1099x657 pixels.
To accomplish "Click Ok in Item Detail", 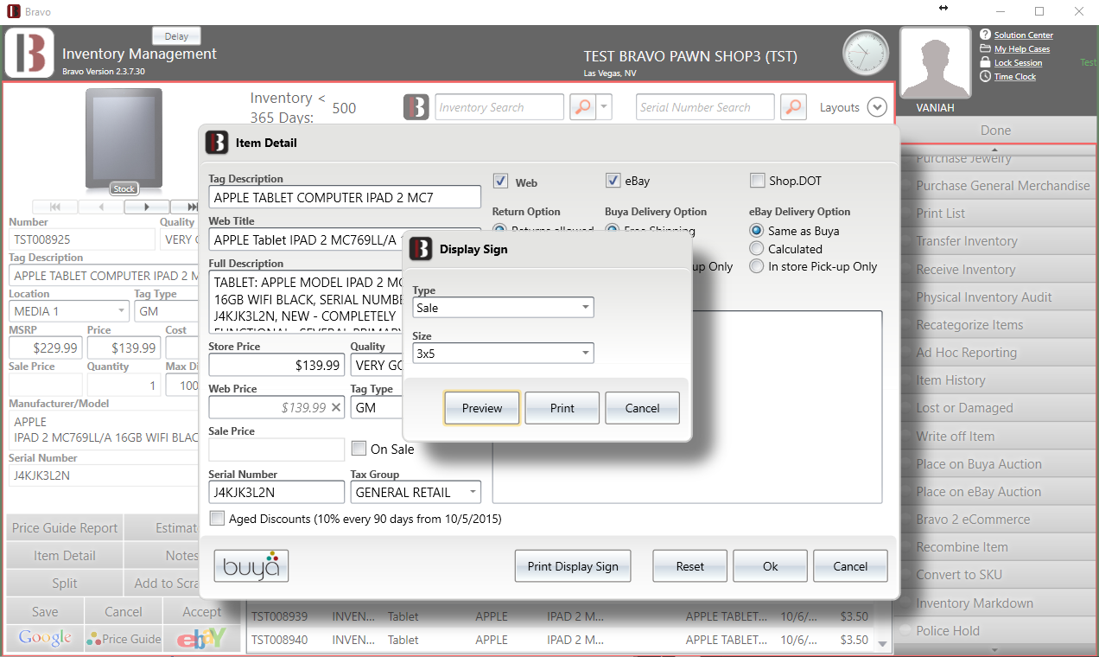I will click(771, 566).
